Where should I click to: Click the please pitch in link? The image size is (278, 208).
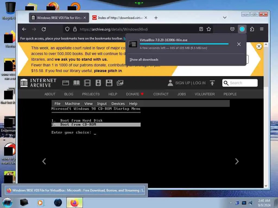(108, 71)
